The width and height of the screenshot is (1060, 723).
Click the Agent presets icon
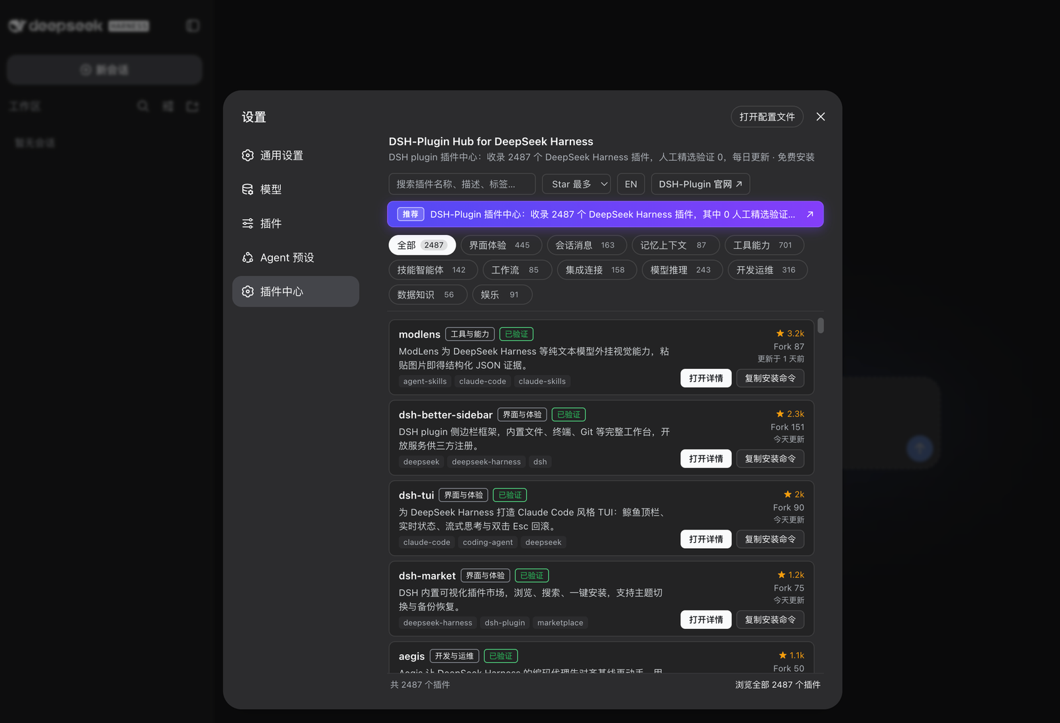248,258
